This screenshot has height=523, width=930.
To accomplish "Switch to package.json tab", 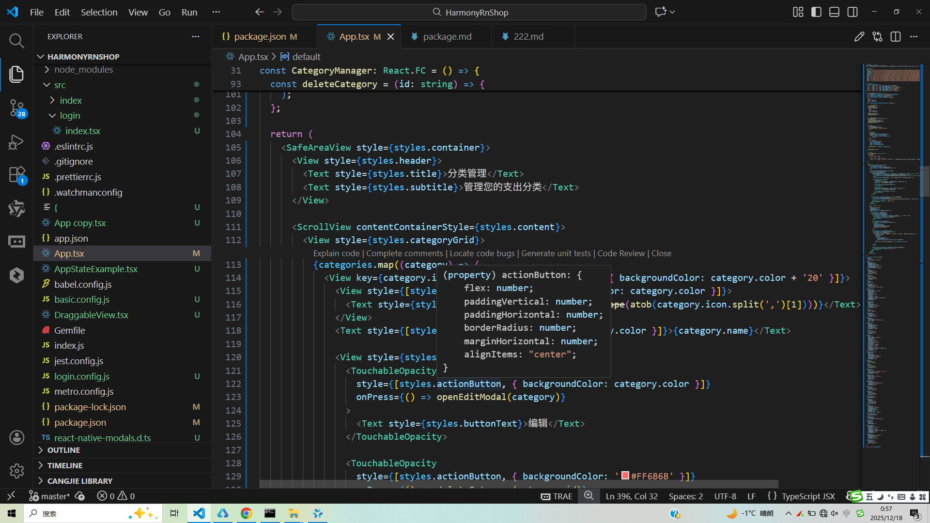I will coord(260,37).
